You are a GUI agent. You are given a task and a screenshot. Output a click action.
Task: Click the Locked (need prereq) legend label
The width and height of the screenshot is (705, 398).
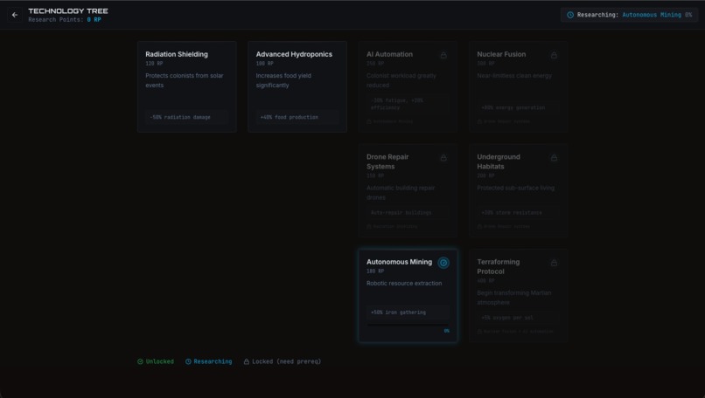[x=286, y=361]
